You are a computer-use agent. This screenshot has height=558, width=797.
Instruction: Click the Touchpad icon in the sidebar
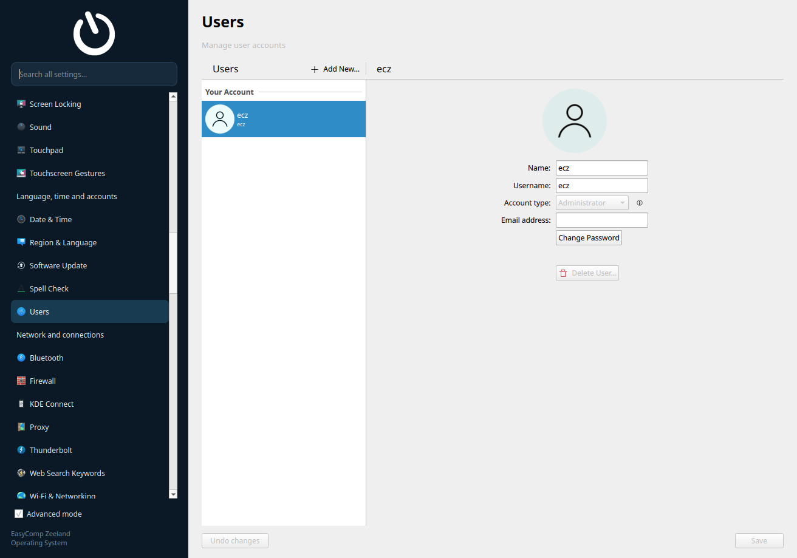(x=21, y=150)
